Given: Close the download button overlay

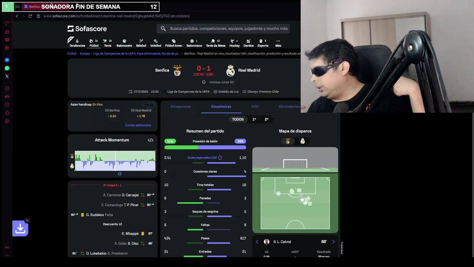Looking at the screenshot, I should coord(27,221).
